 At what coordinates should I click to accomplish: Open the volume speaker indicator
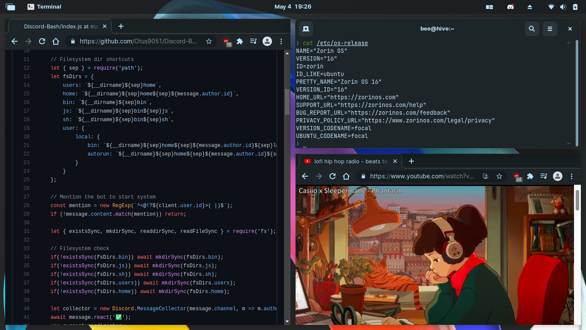[x=563, y=7]
